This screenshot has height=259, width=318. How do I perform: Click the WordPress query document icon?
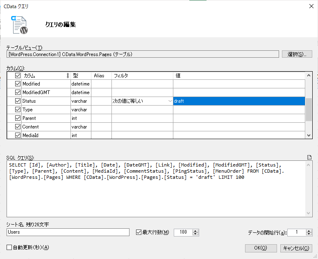[x=20, y=25]
